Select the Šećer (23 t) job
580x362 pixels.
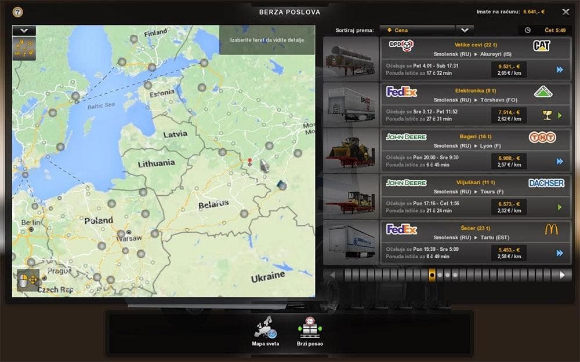pos(476,242)
